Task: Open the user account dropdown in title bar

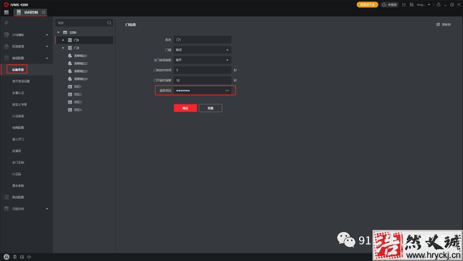Action: pyautogui.click(x=423, y=5)
